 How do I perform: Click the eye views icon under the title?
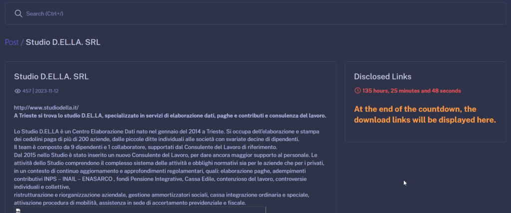17,91
